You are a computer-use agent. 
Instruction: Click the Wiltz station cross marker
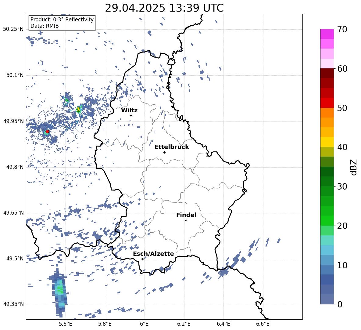(x=131, y=115)
